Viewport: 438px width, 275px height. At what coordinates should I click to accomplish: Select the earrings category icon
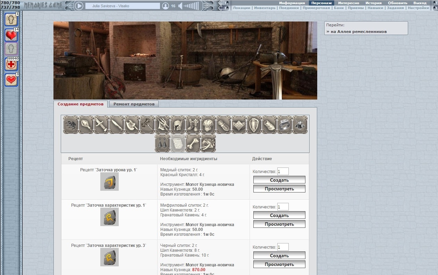click(x=162, y=143)
